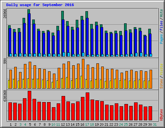The width and height of the screenshot is (165, 128).
Task: Click day label 8 on the x-axis
Action: click(x=44, y=124)
